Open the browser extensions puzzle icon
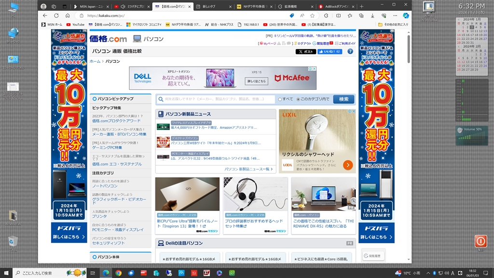 tap(326, 15)
